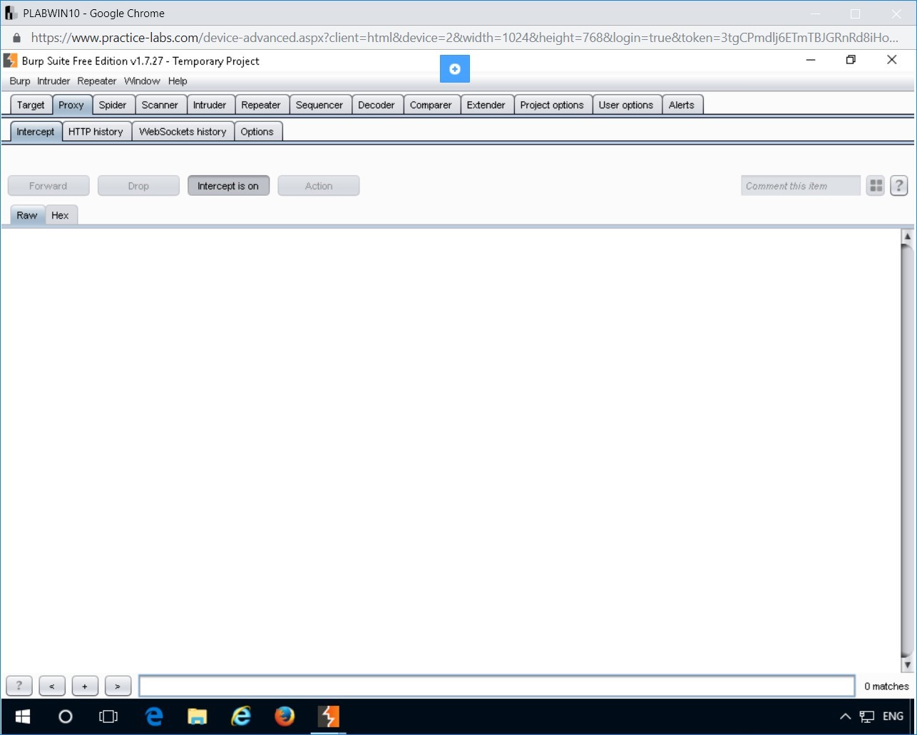The image size is (917, 735).
Task: Click the plus search options button
Action: point(85,686)
